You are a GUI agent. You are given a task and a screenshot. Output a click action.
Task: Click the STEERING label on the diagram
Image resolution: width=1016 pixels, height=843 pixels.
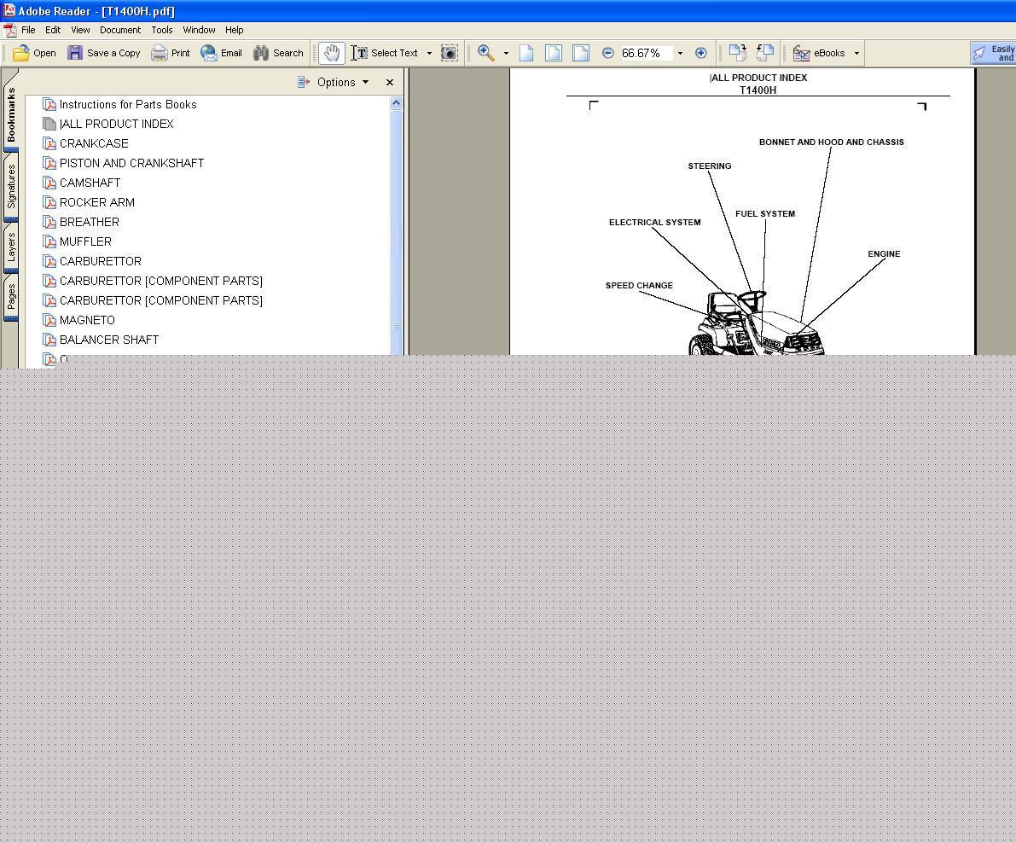pos(710,166)
